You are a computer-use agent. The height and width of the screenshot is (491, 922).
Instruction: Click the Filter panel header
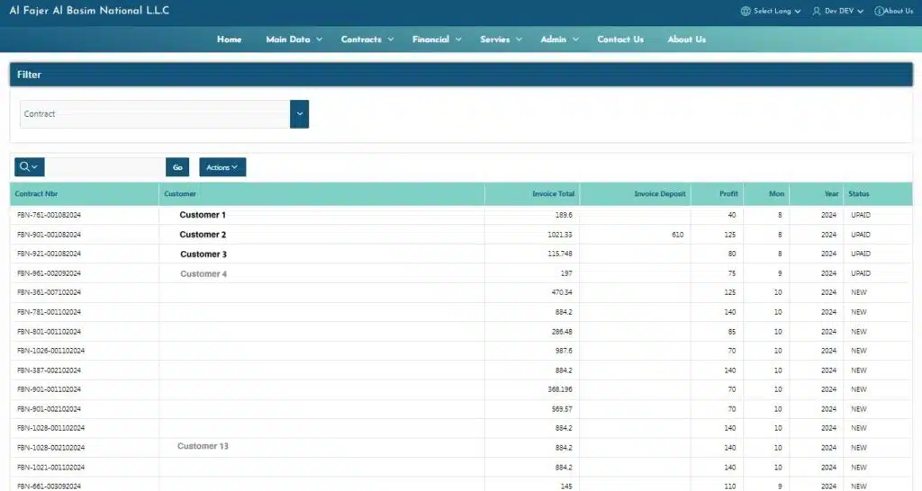tap(461, 75)
